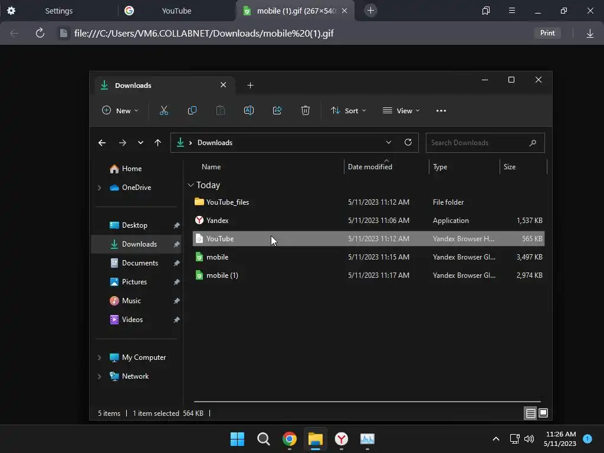The width and height of the screenshot is (604, 453).
Task: Select the YouTube_files folder
Action: pos(368,202)
